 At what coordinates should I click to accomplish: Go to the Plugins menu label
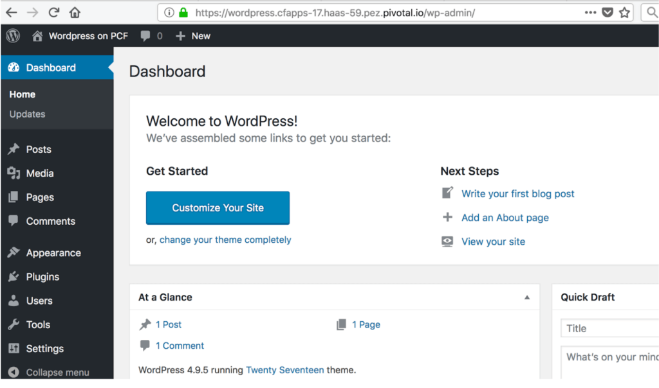(42, 277)
